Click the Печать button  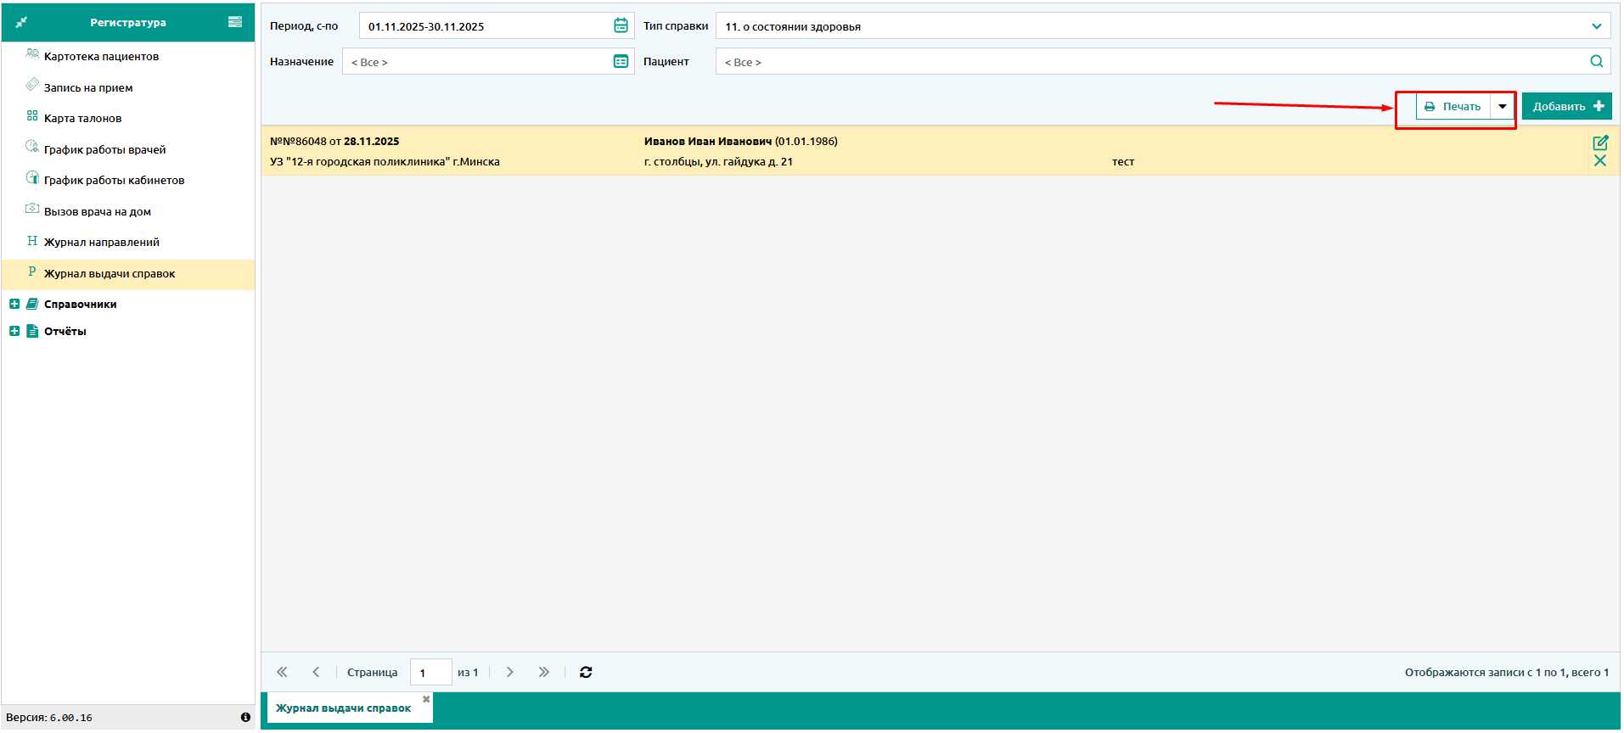click(1453, 107)
